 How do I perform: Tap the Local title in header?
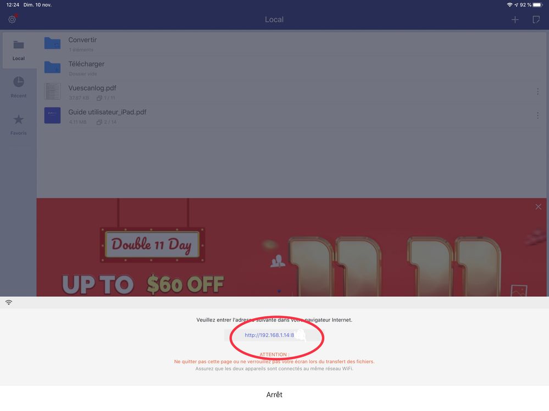274,20
